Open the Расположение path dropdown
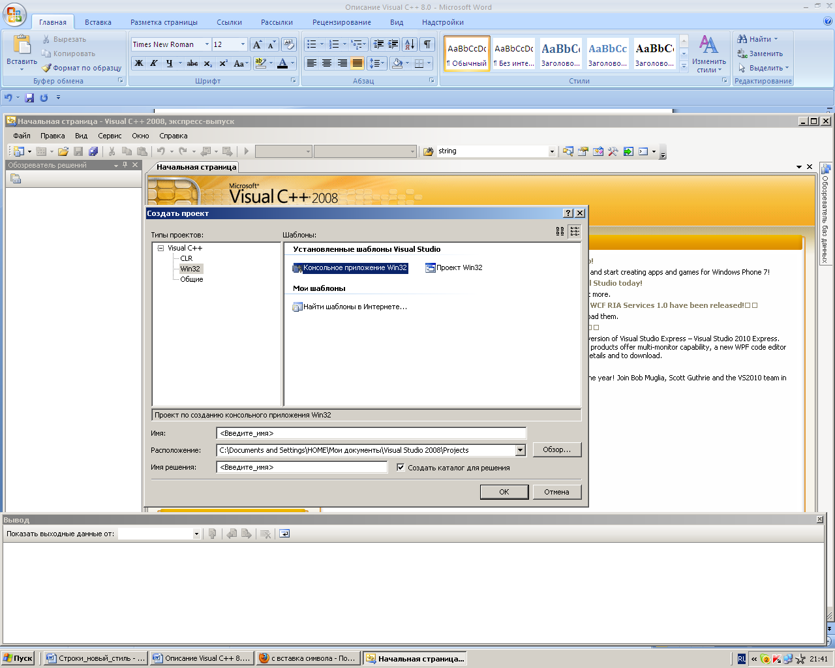 coord(521,450)
